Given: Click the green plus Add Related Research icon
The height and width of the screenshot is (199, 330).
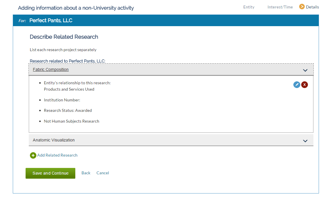Looking at the screenshot, I should (x=33, y=155).
